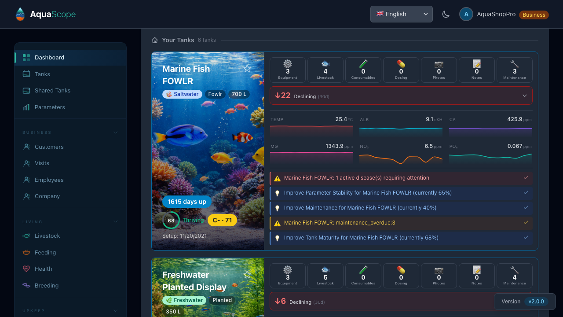Open the English language selector
The height and width of the screenshot is (317, 563).
click(401, 14)
